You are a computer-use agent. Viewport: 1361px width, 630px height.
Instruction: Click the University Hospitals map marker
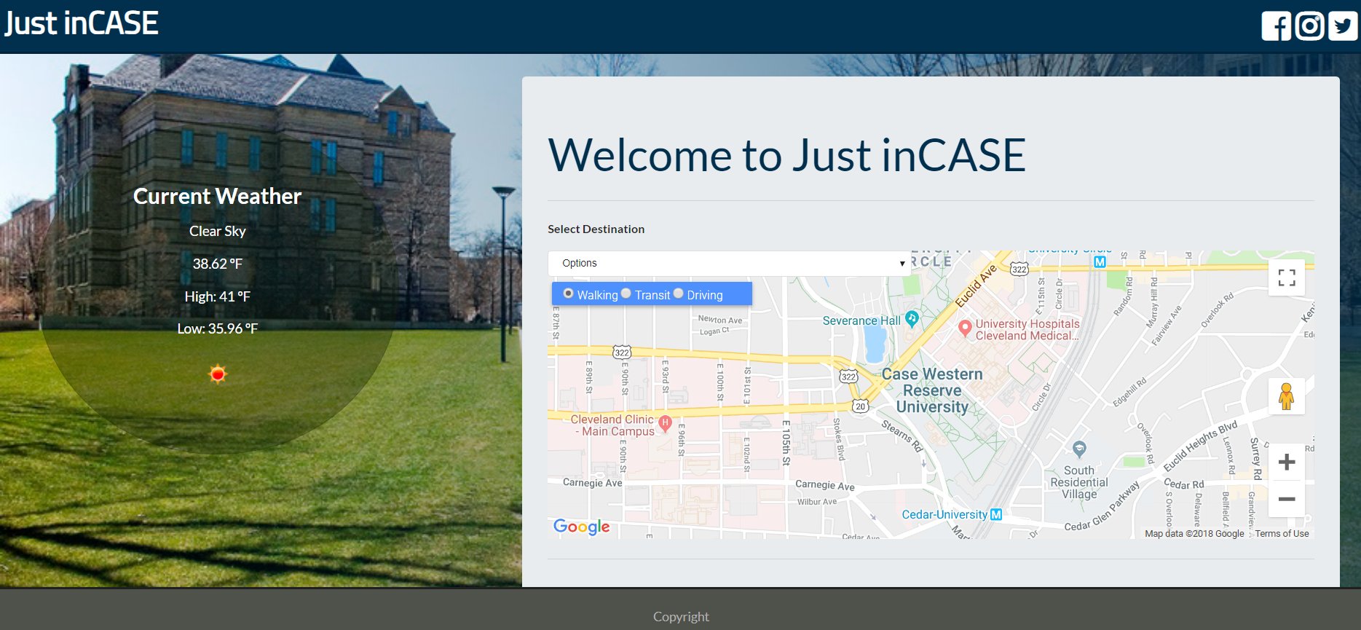pyautogui.click(x=965, y=328)
